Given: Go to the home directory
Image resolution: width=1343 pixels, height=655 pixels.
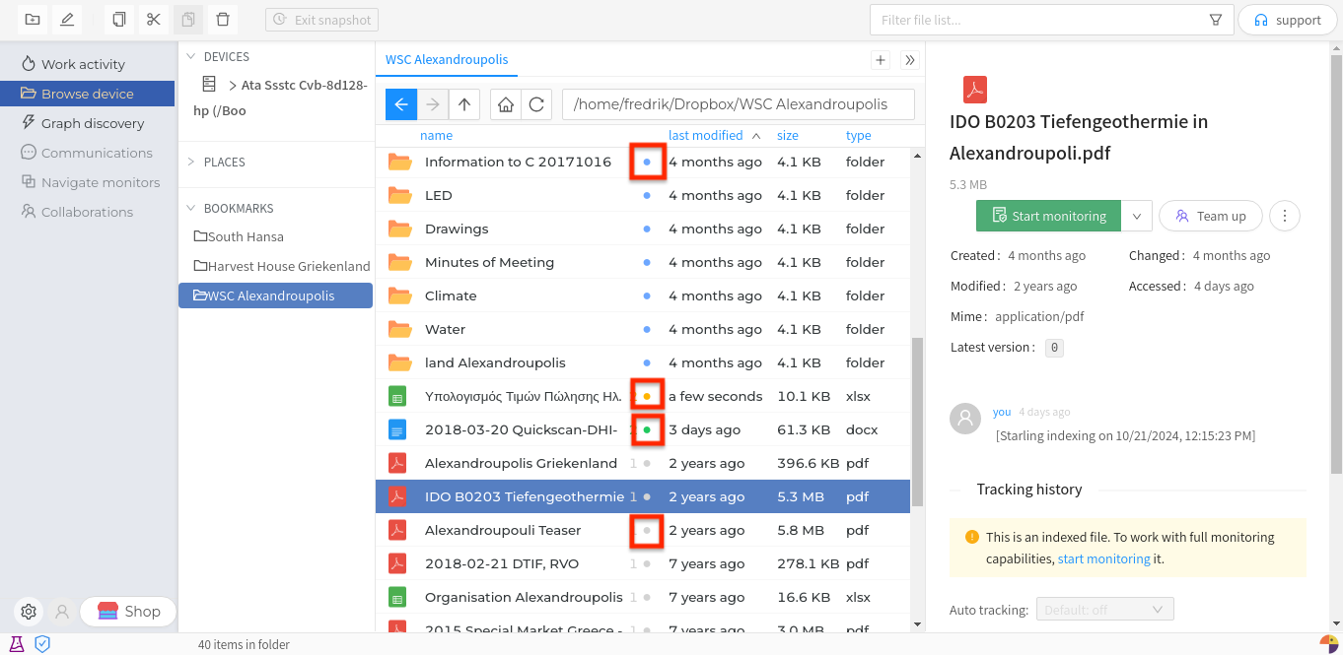Looking at the screenshot, I should coord(505,104).
